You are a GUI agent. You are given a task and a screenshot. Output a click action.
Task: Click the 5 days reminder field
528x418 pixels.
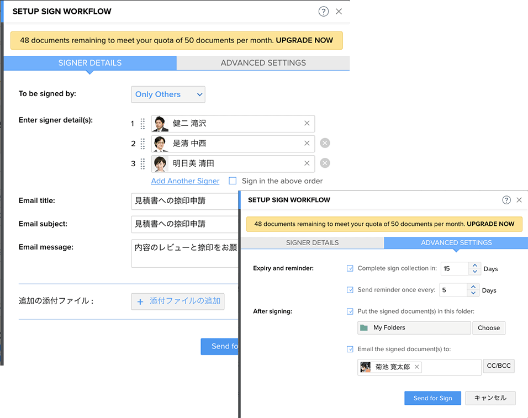click(x=453, y=290)
